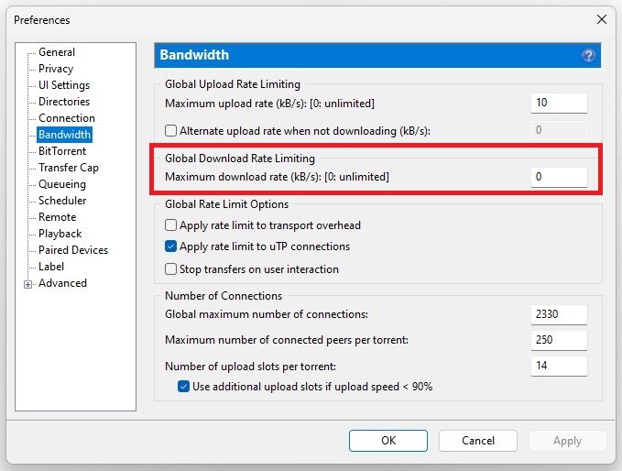This screenshot has height=471, width=622.
Task: Close the Preferences dialog window
Action: pos(602,19)
